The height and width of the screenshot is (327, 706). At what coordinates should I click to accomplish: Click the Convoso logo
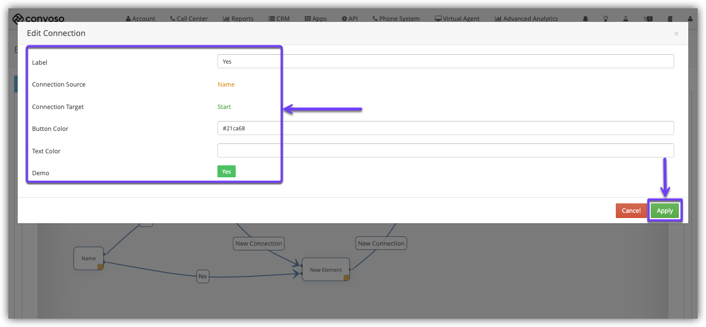pyautogui.click(x=39, y=19)
